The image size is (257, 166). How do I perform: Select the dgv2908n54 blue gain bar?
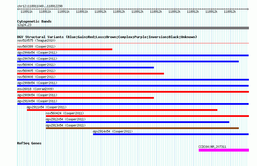coord(133,86)
